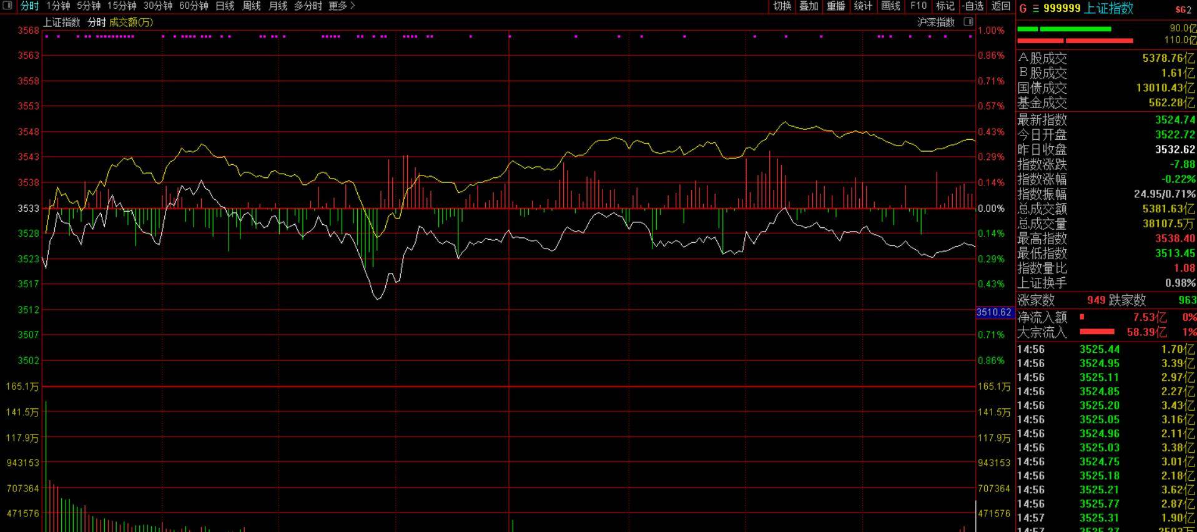Open F10 company information

coord(918,6)
